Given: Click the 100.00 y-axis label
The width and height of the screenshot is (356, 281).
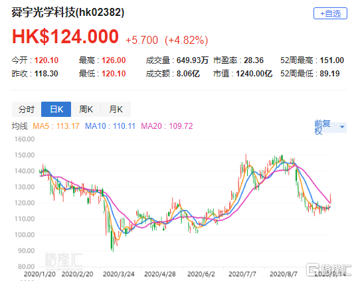Looking at the screenshot, I should pyautogui.click(x=25, y=234).
